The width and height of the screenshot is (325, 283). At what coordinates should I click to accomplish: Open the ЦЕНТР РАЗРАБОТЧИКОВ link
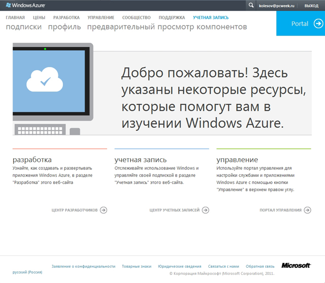[75, 210]
